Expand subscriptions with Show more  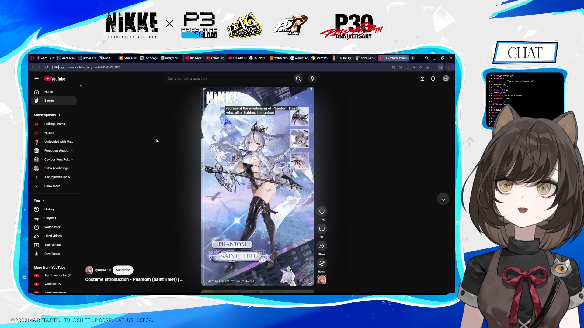54,186
